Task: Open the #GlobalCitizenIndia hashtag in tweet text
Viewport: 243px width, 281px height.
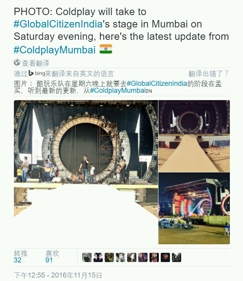Action: [x=58, y=24]
